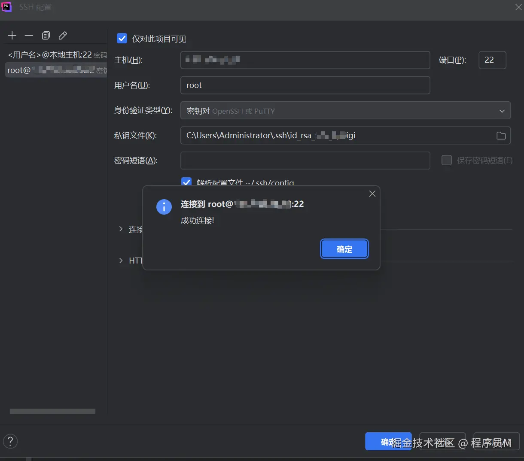This screenshot has width=524, height=461.
Task: Click the horizontal scrollbar under configuration list
Action: coord(52,411)
